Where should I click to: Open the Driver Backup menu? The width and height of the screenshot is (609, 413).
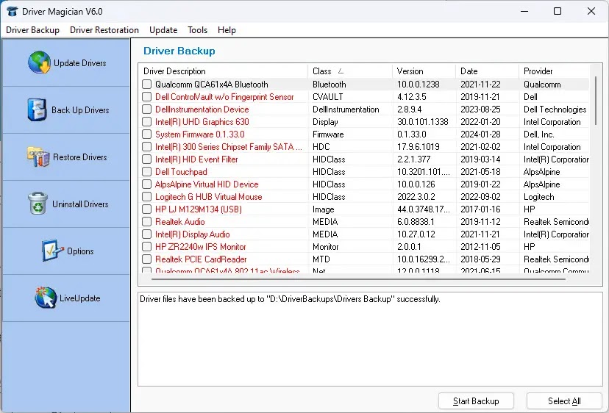click(x=32, y=30)
